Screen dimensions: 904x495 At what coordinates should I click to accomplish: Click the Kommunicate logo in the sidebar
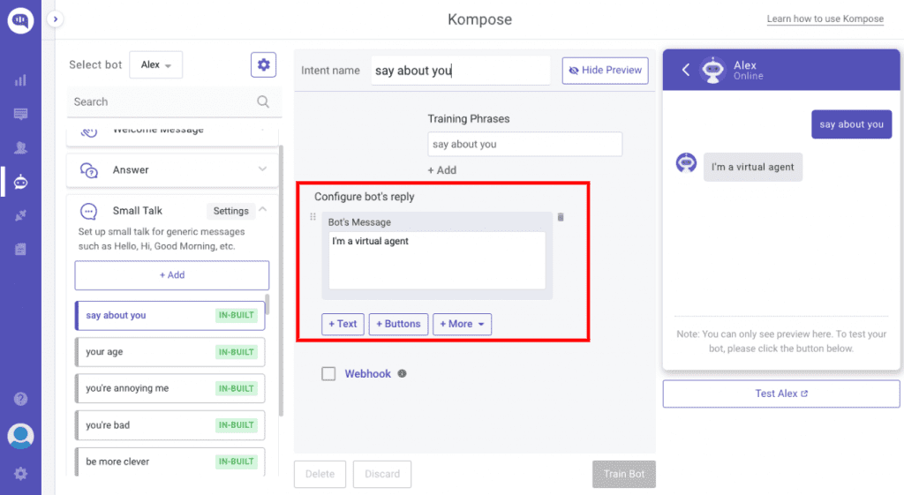tap(20, 20)
